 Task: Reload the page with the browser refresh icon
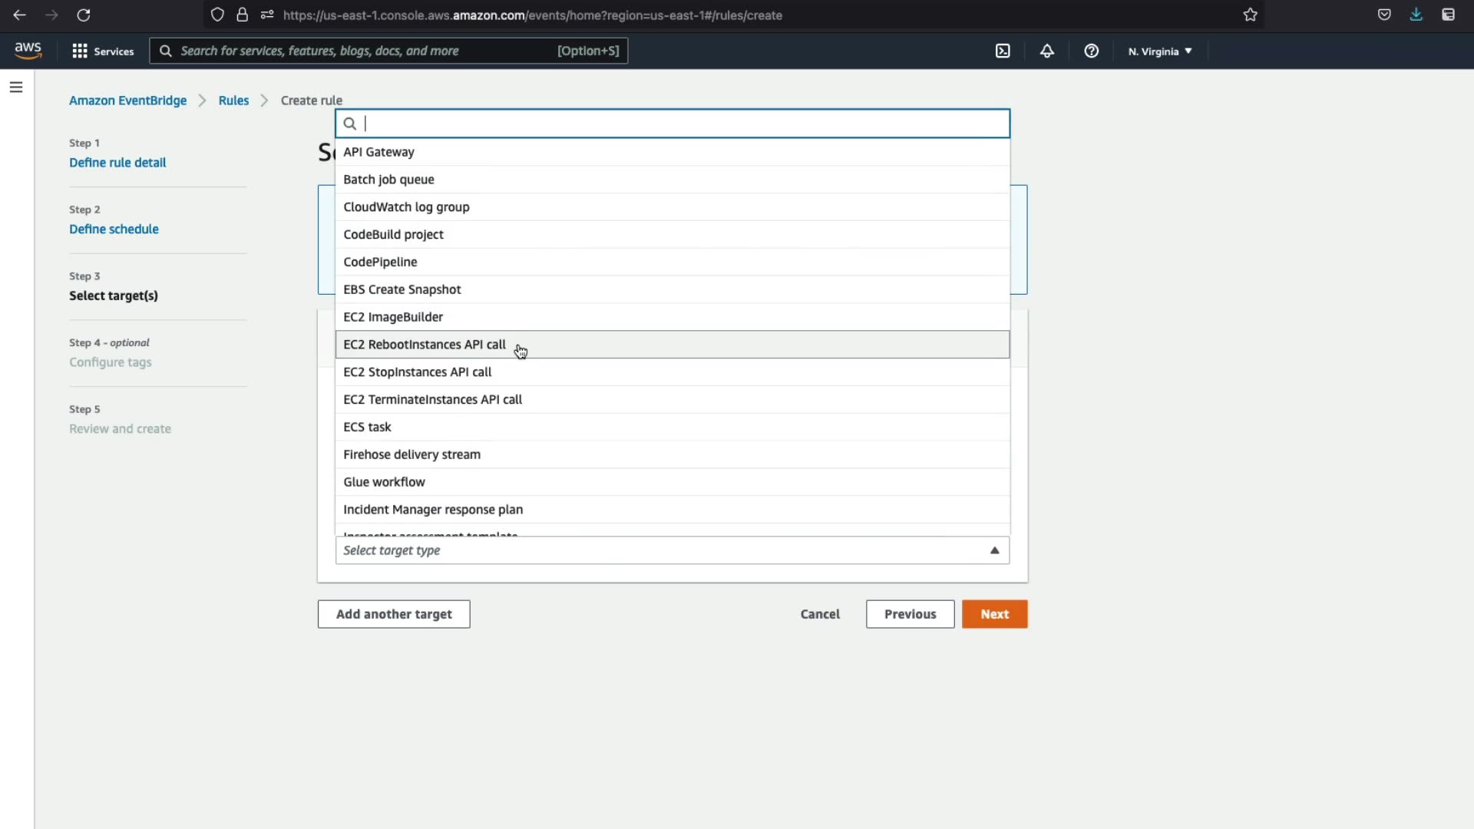[84, 15]
